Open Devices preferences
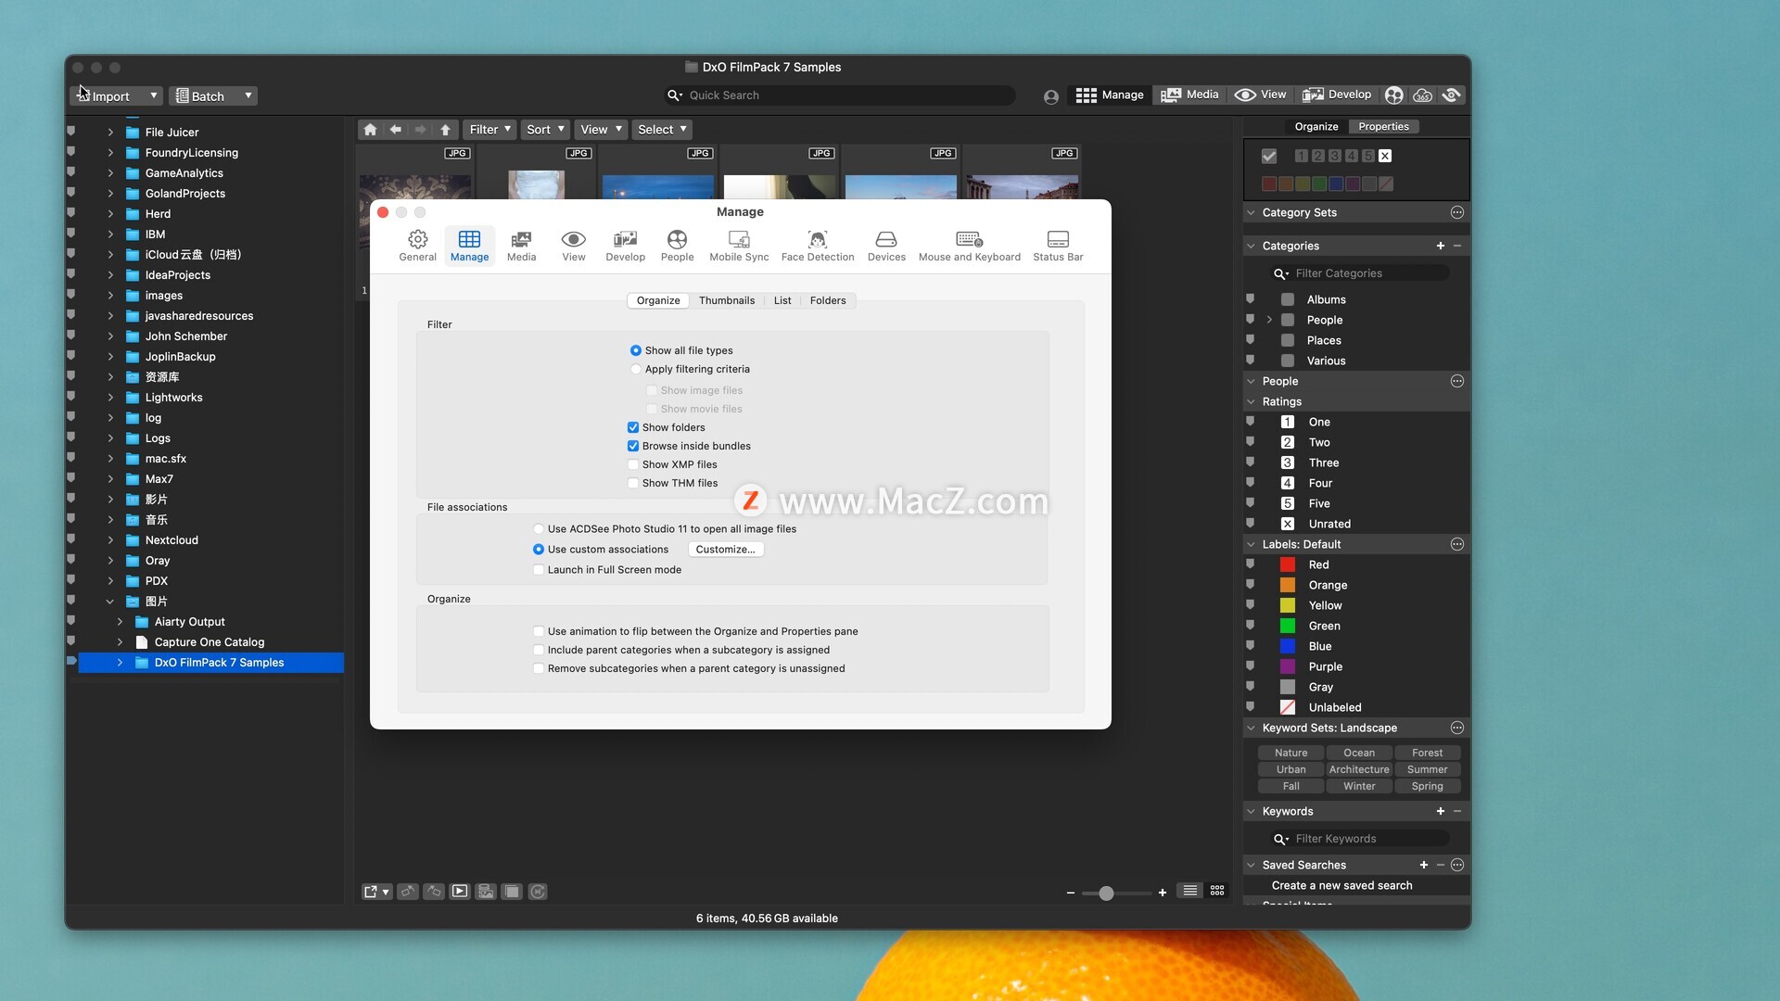 coord(886,246)
